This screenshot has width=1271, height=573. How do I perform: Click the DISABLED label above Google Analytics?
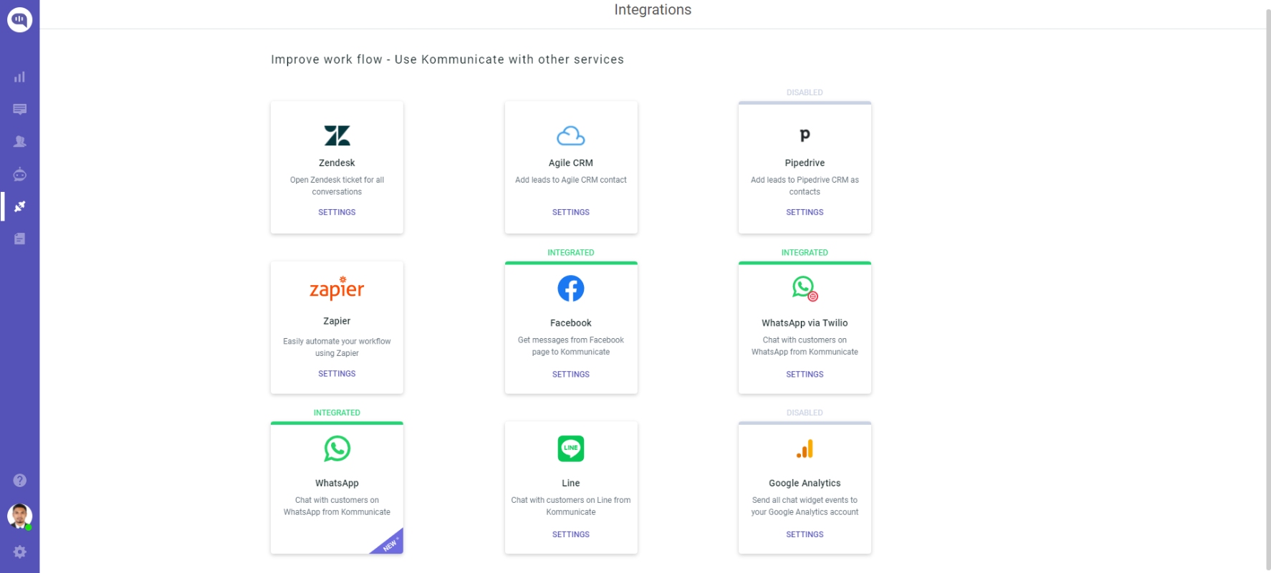click(x=805, y=413)
